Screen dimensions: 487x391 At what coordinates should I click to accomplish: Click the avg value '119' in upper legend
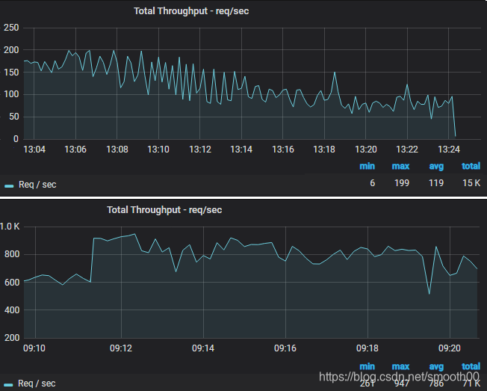(x=436, y=183)
